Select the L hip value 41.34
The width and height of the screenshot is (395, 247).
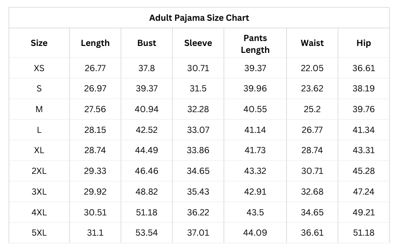click(363, 130)
